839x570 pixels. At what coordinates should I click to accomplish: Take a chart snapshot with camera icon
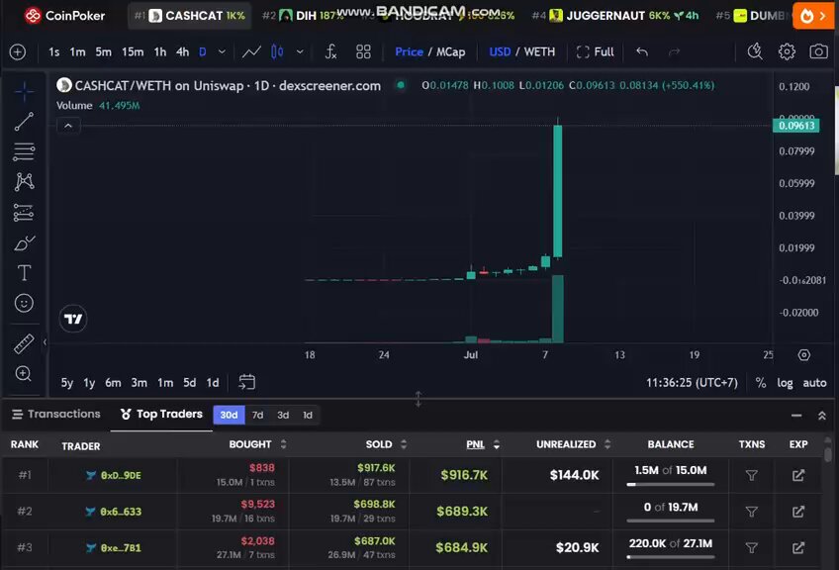pos(818,51)
